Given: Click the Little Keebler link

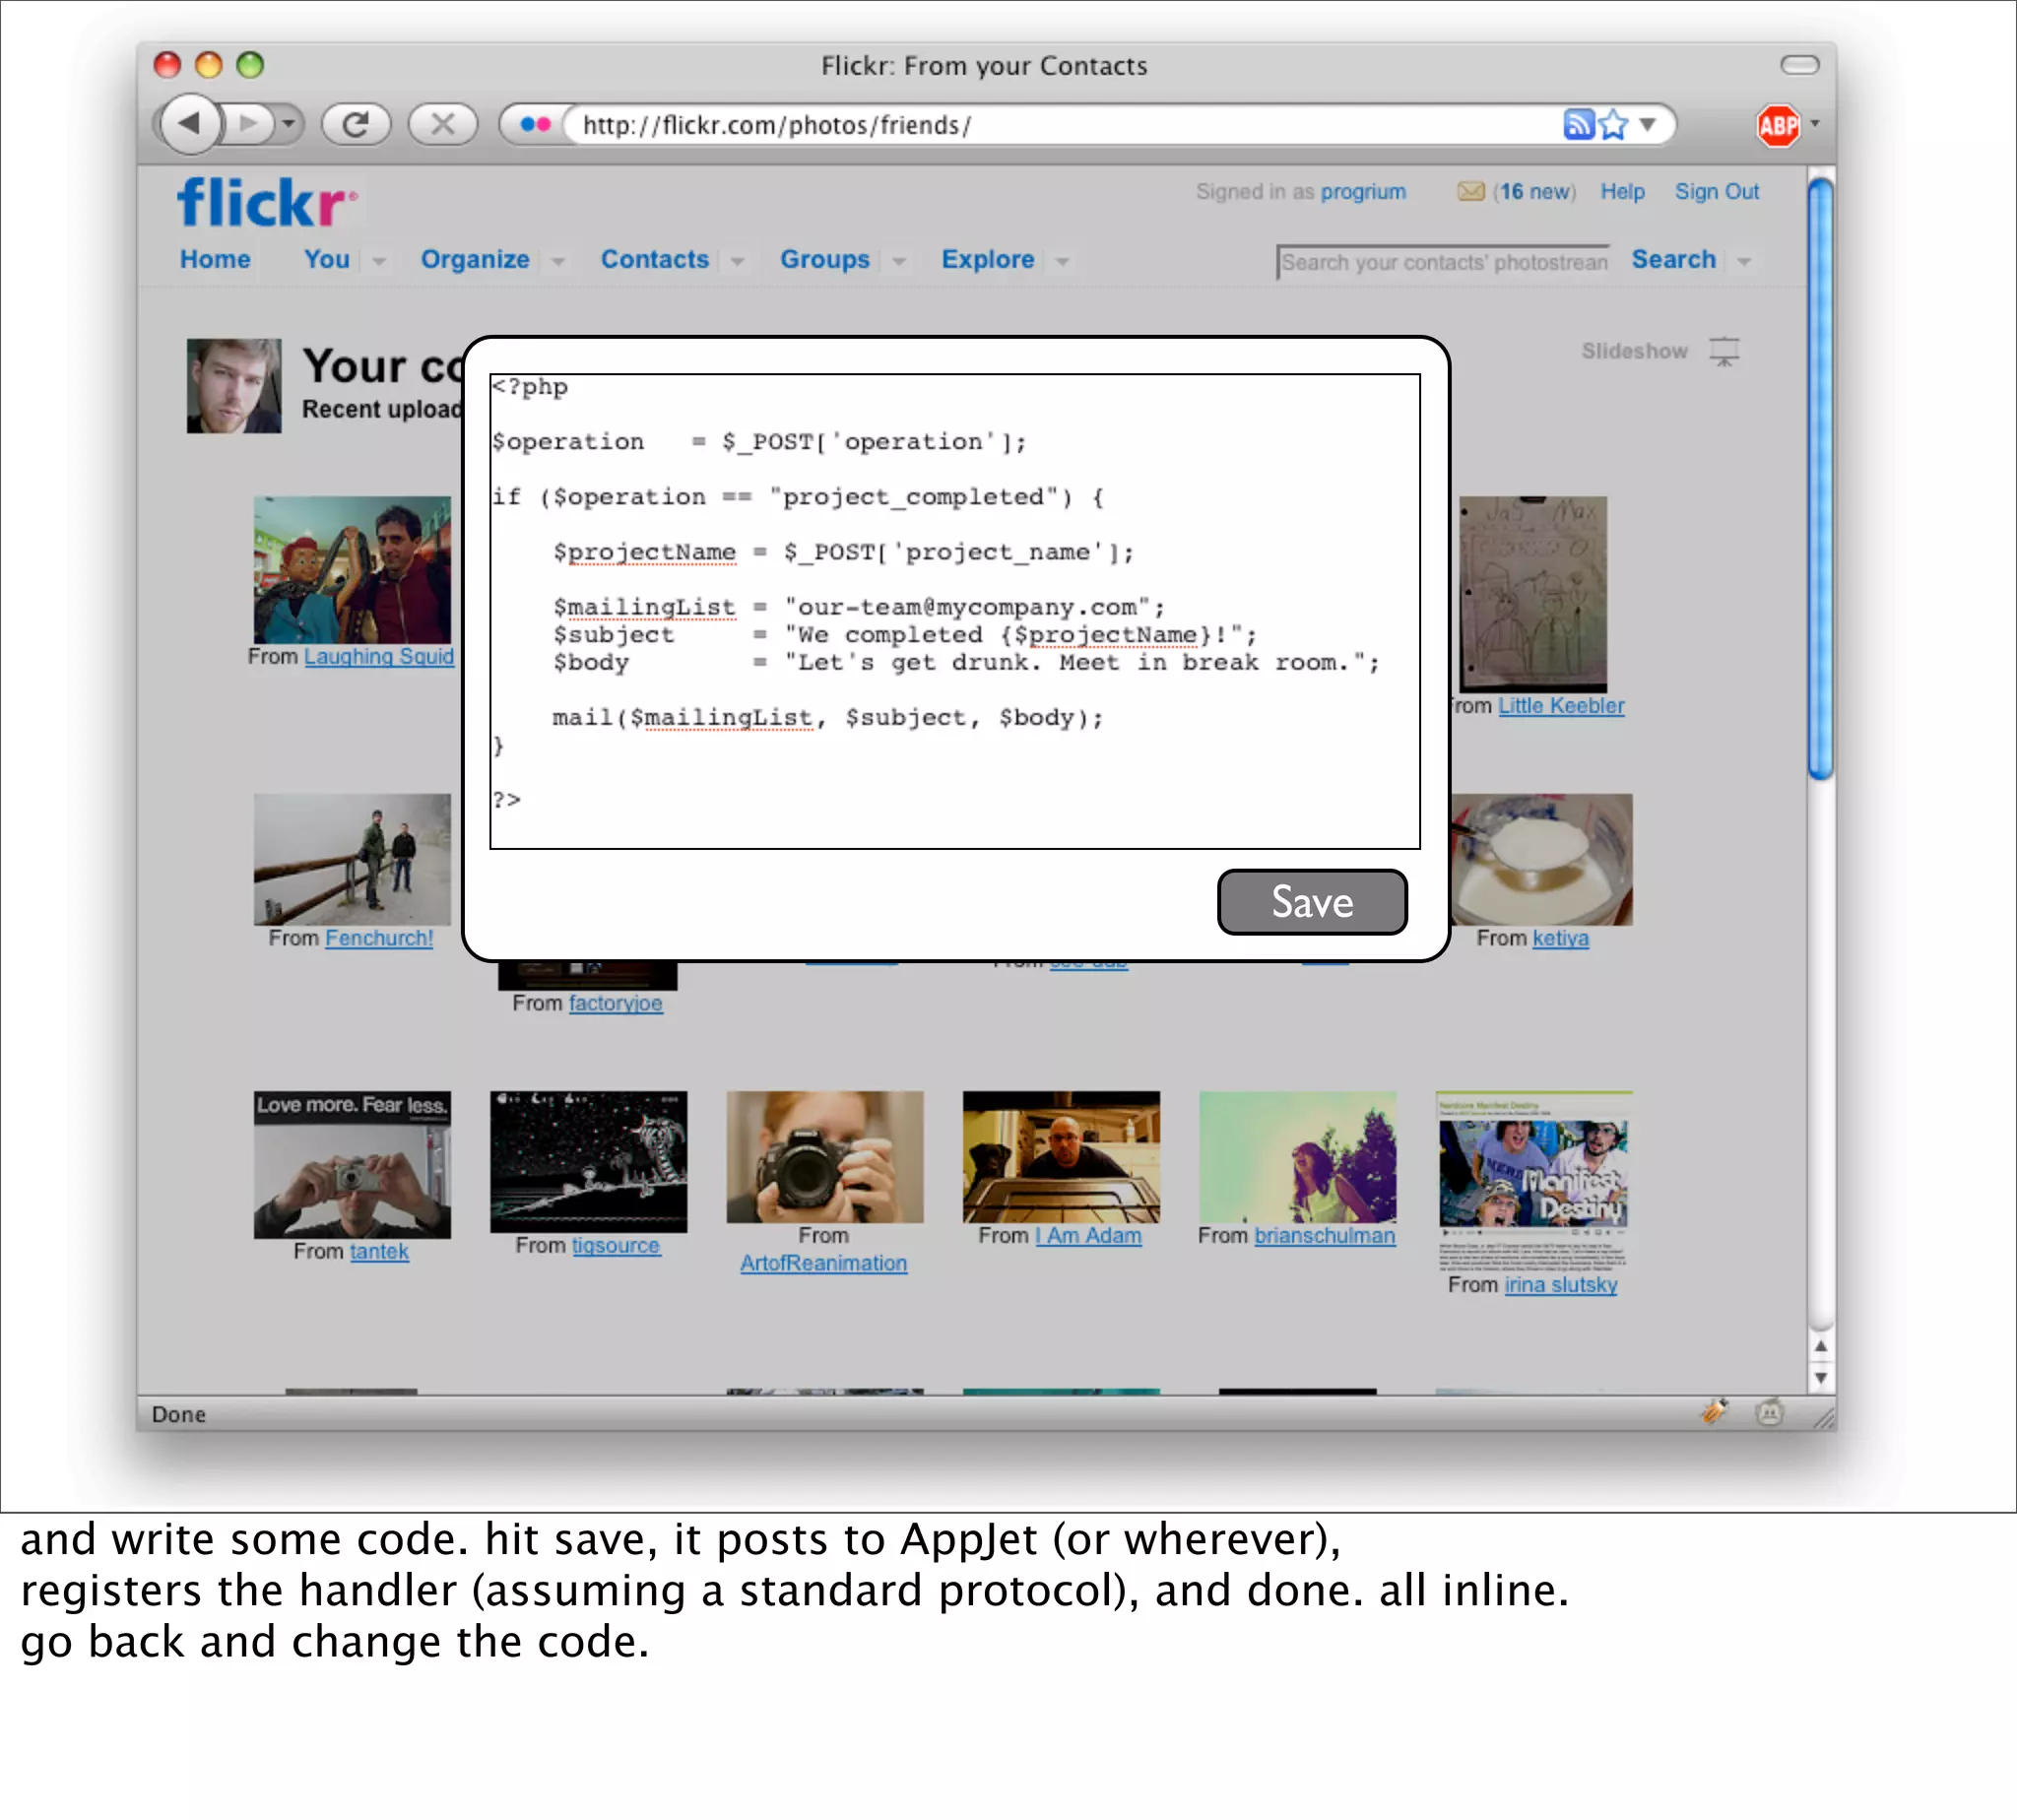Looking at the screenshot, I should (1561, 706).
